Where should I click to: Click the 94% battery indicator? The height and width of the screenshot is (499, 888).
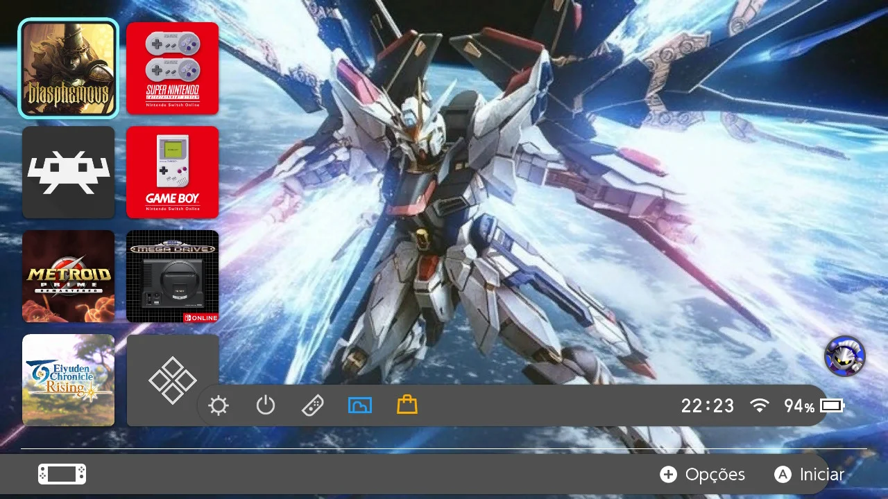[x=814, y=406]
